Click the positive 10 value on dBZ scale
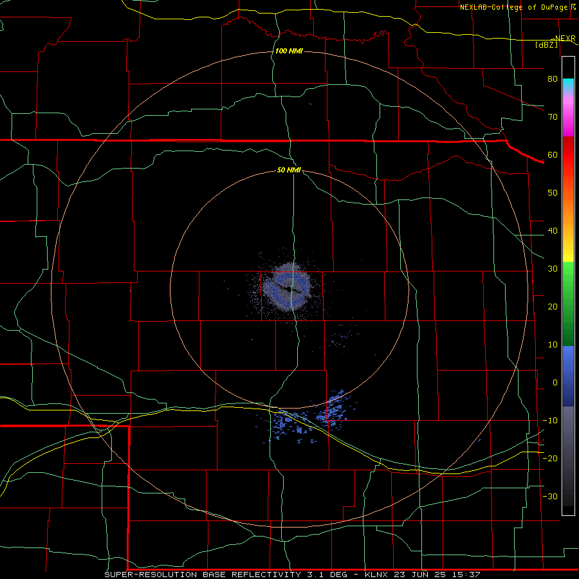Image resolution: width=579 pixels, height=579 pixels. click(x=553, y=345)
